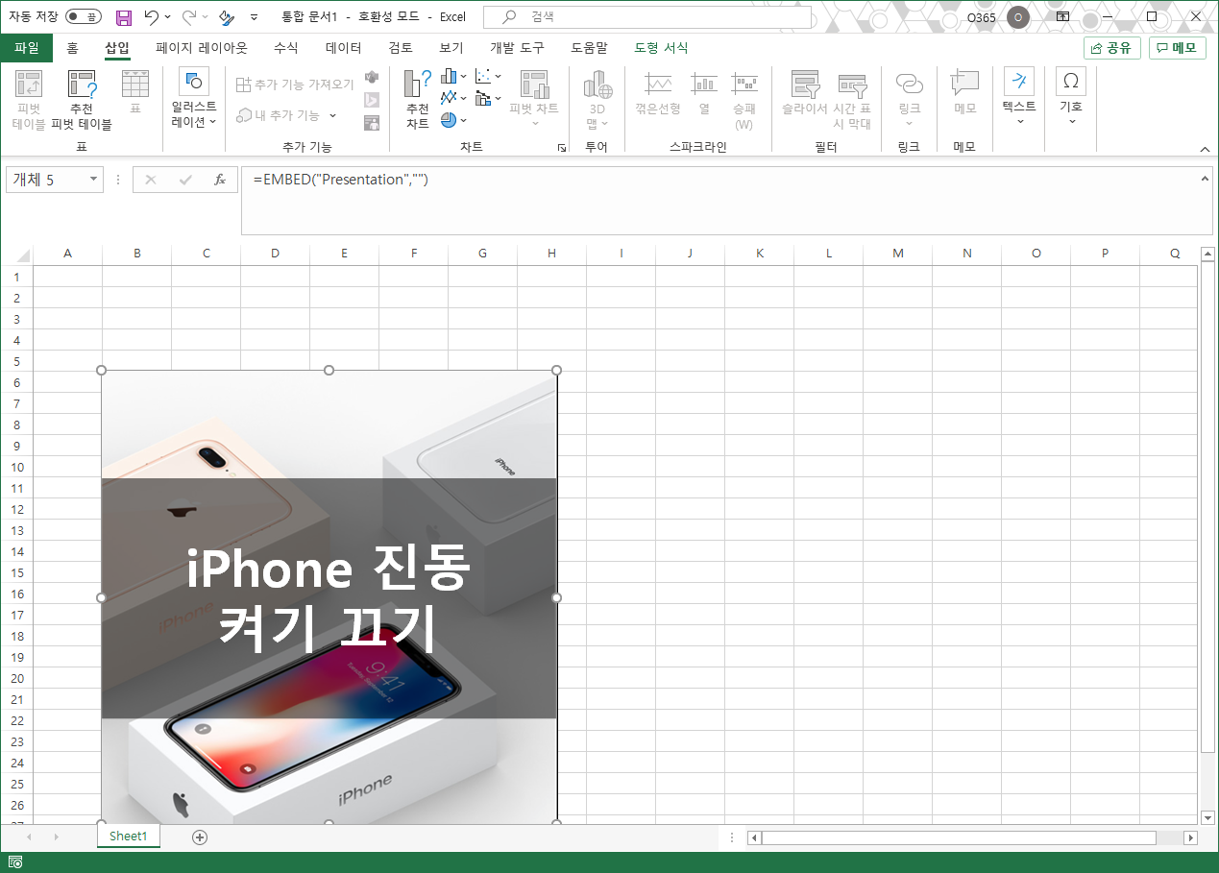Click the 공유 share button
This screenshot has height=873, width=1219.
tap(1111, 48)
